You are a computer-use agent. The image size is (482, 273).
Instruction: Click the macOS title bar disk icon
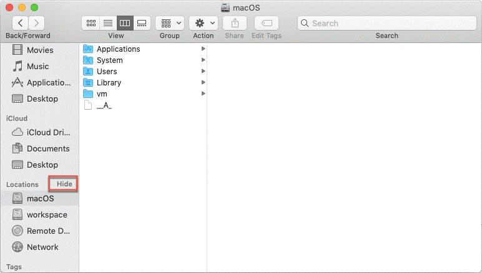[x=225, y=7]
